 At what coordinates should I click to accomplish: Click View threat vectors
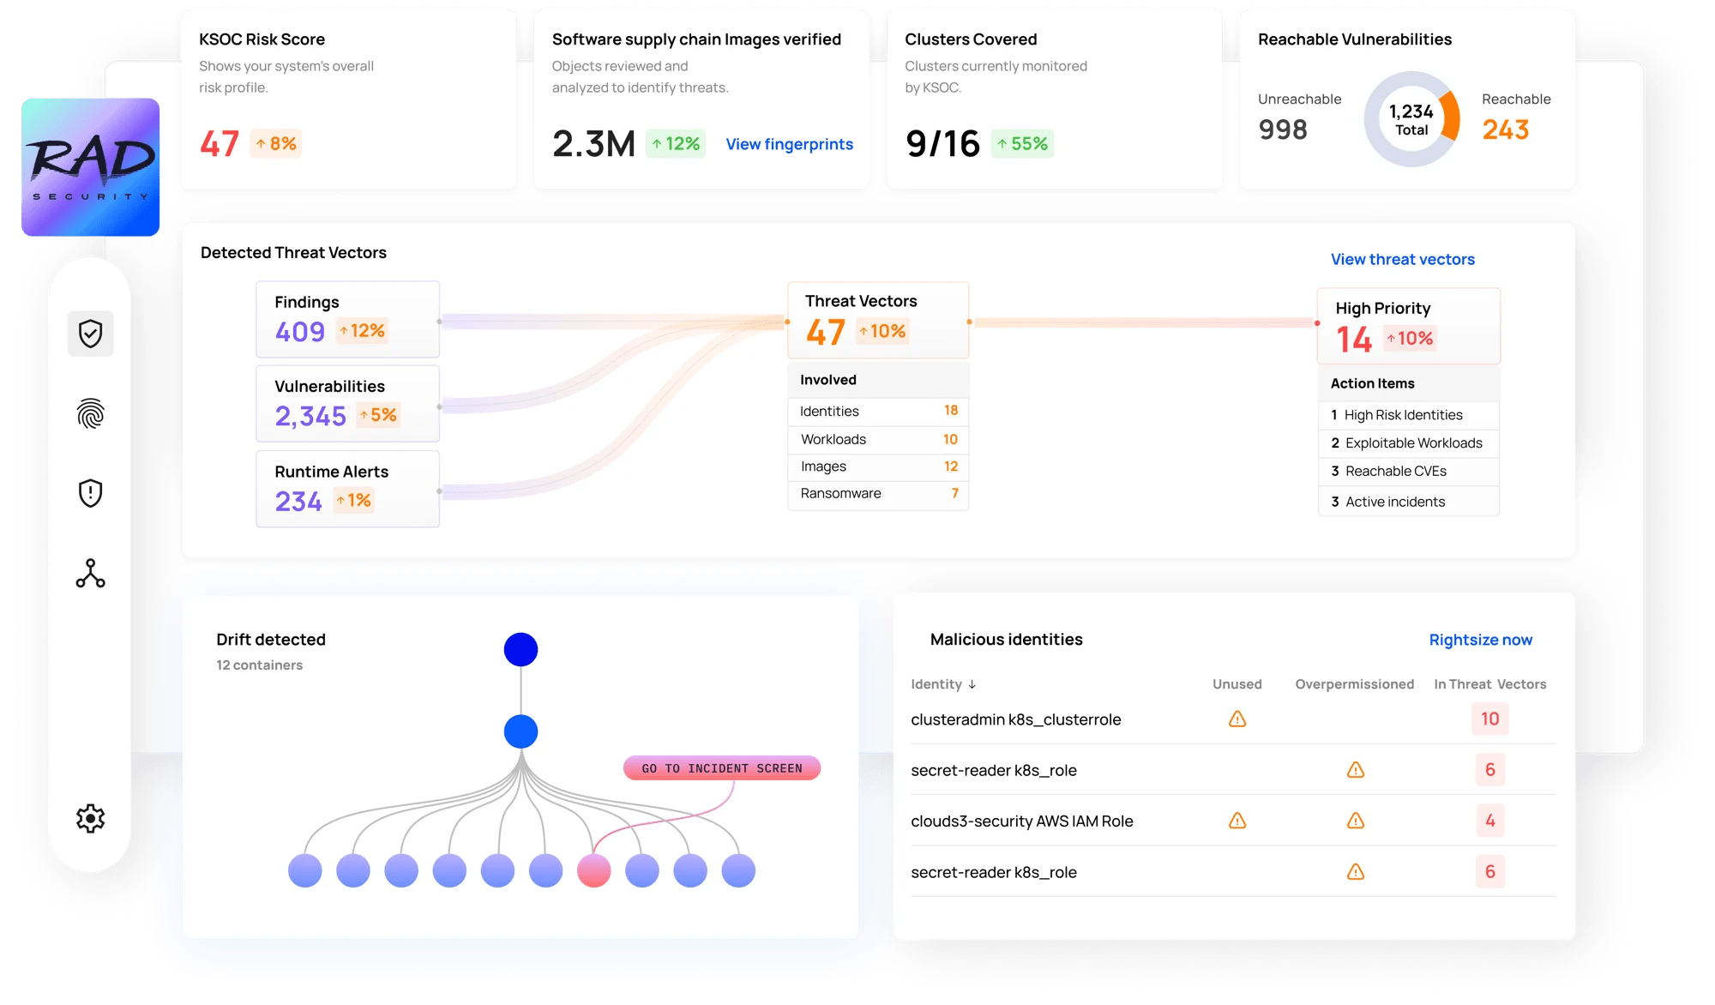pyautogui.click(x=1401, y=259)
